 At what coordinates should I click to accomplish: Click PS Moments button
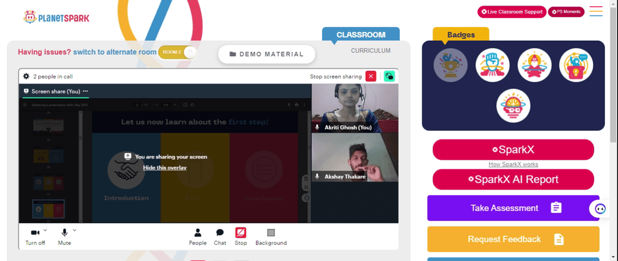pyautogui.click(x=566, y=12)
